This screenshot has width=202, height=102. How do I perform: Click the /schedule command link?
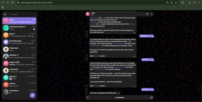93,18
